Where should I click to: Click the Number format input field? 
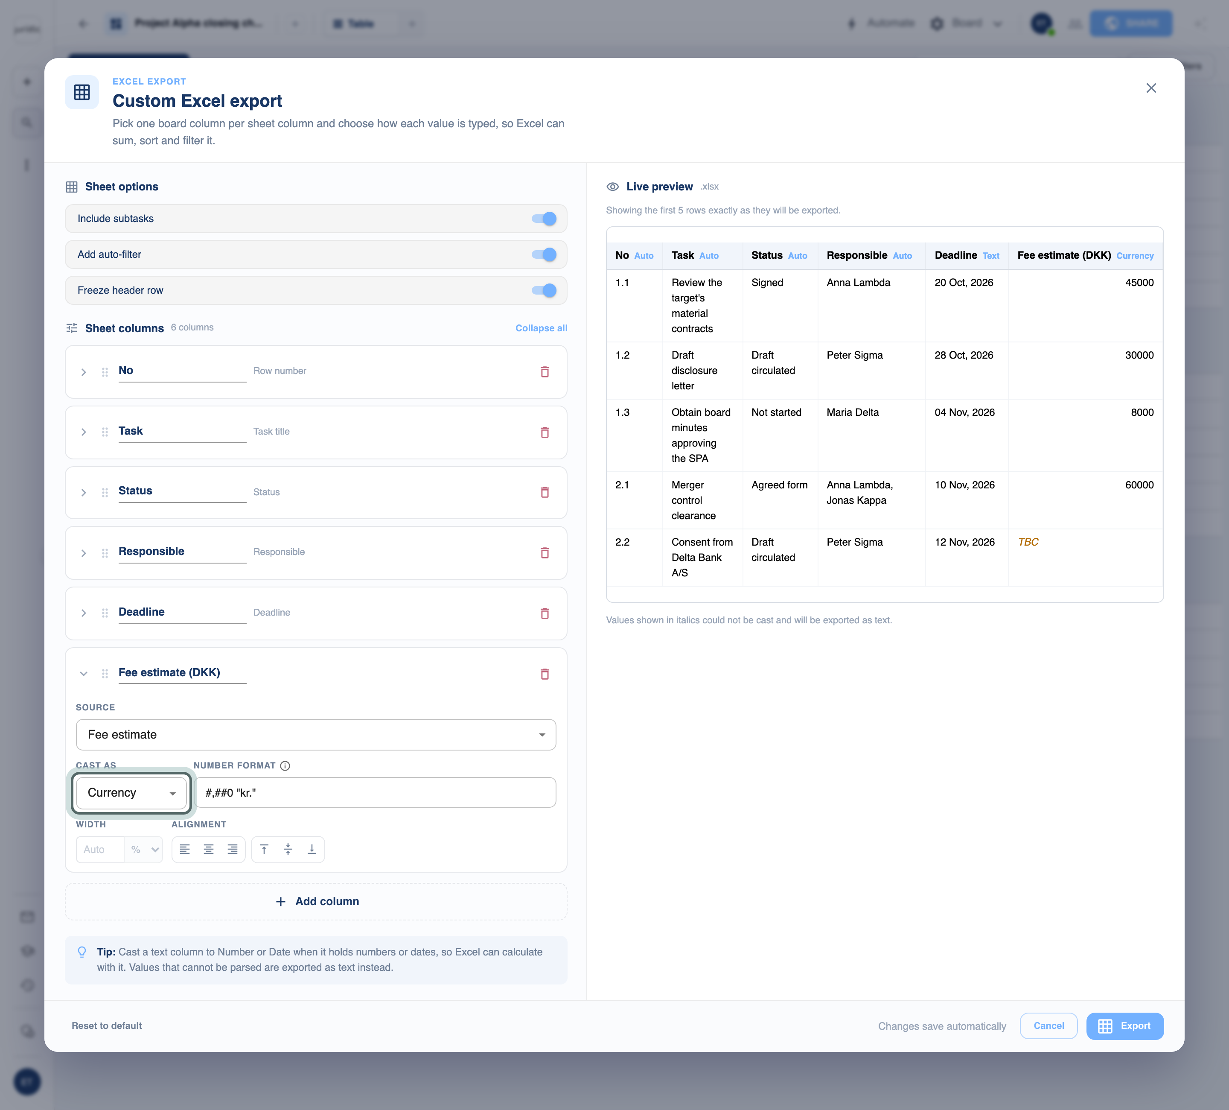pos(375,792)
